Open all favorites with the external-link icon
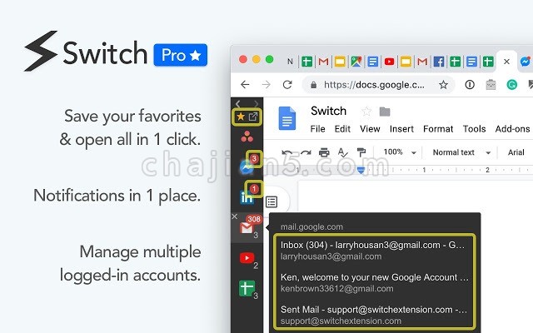The image size is (533, 333). pos(253,117)
